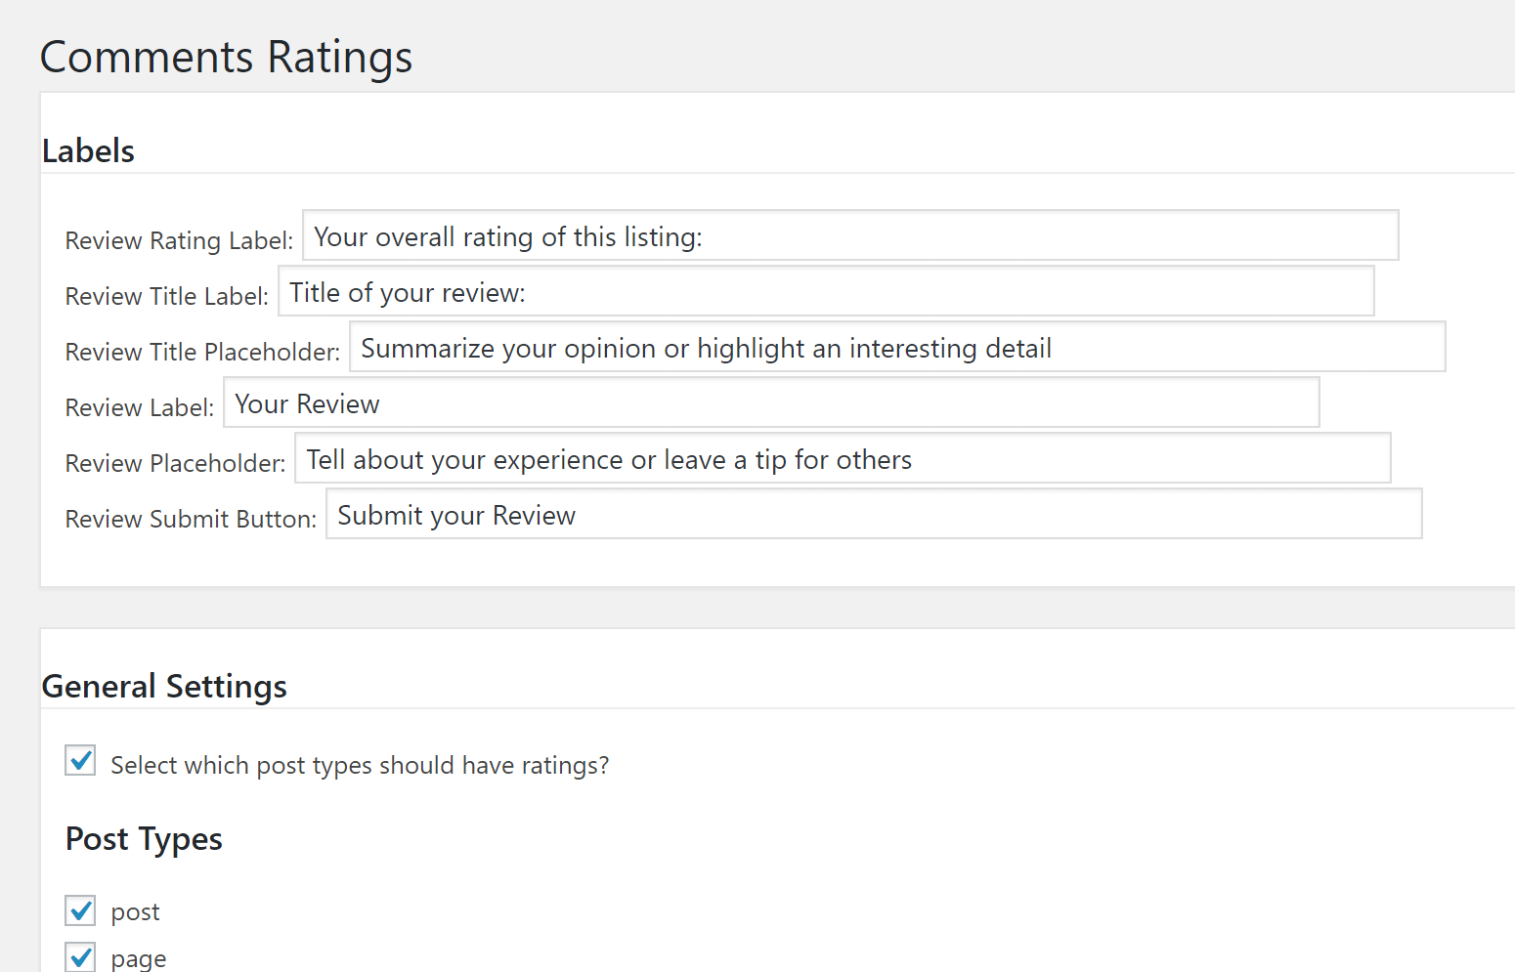
Task: Click the Review Submit Button text field
Action: click(874, 514)
